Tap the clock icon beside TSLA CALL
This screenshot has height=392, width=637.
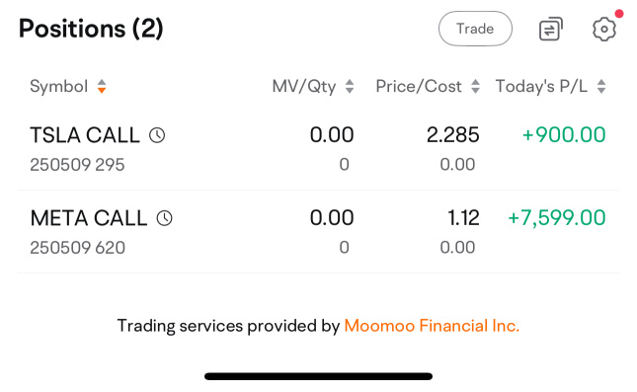157,135
